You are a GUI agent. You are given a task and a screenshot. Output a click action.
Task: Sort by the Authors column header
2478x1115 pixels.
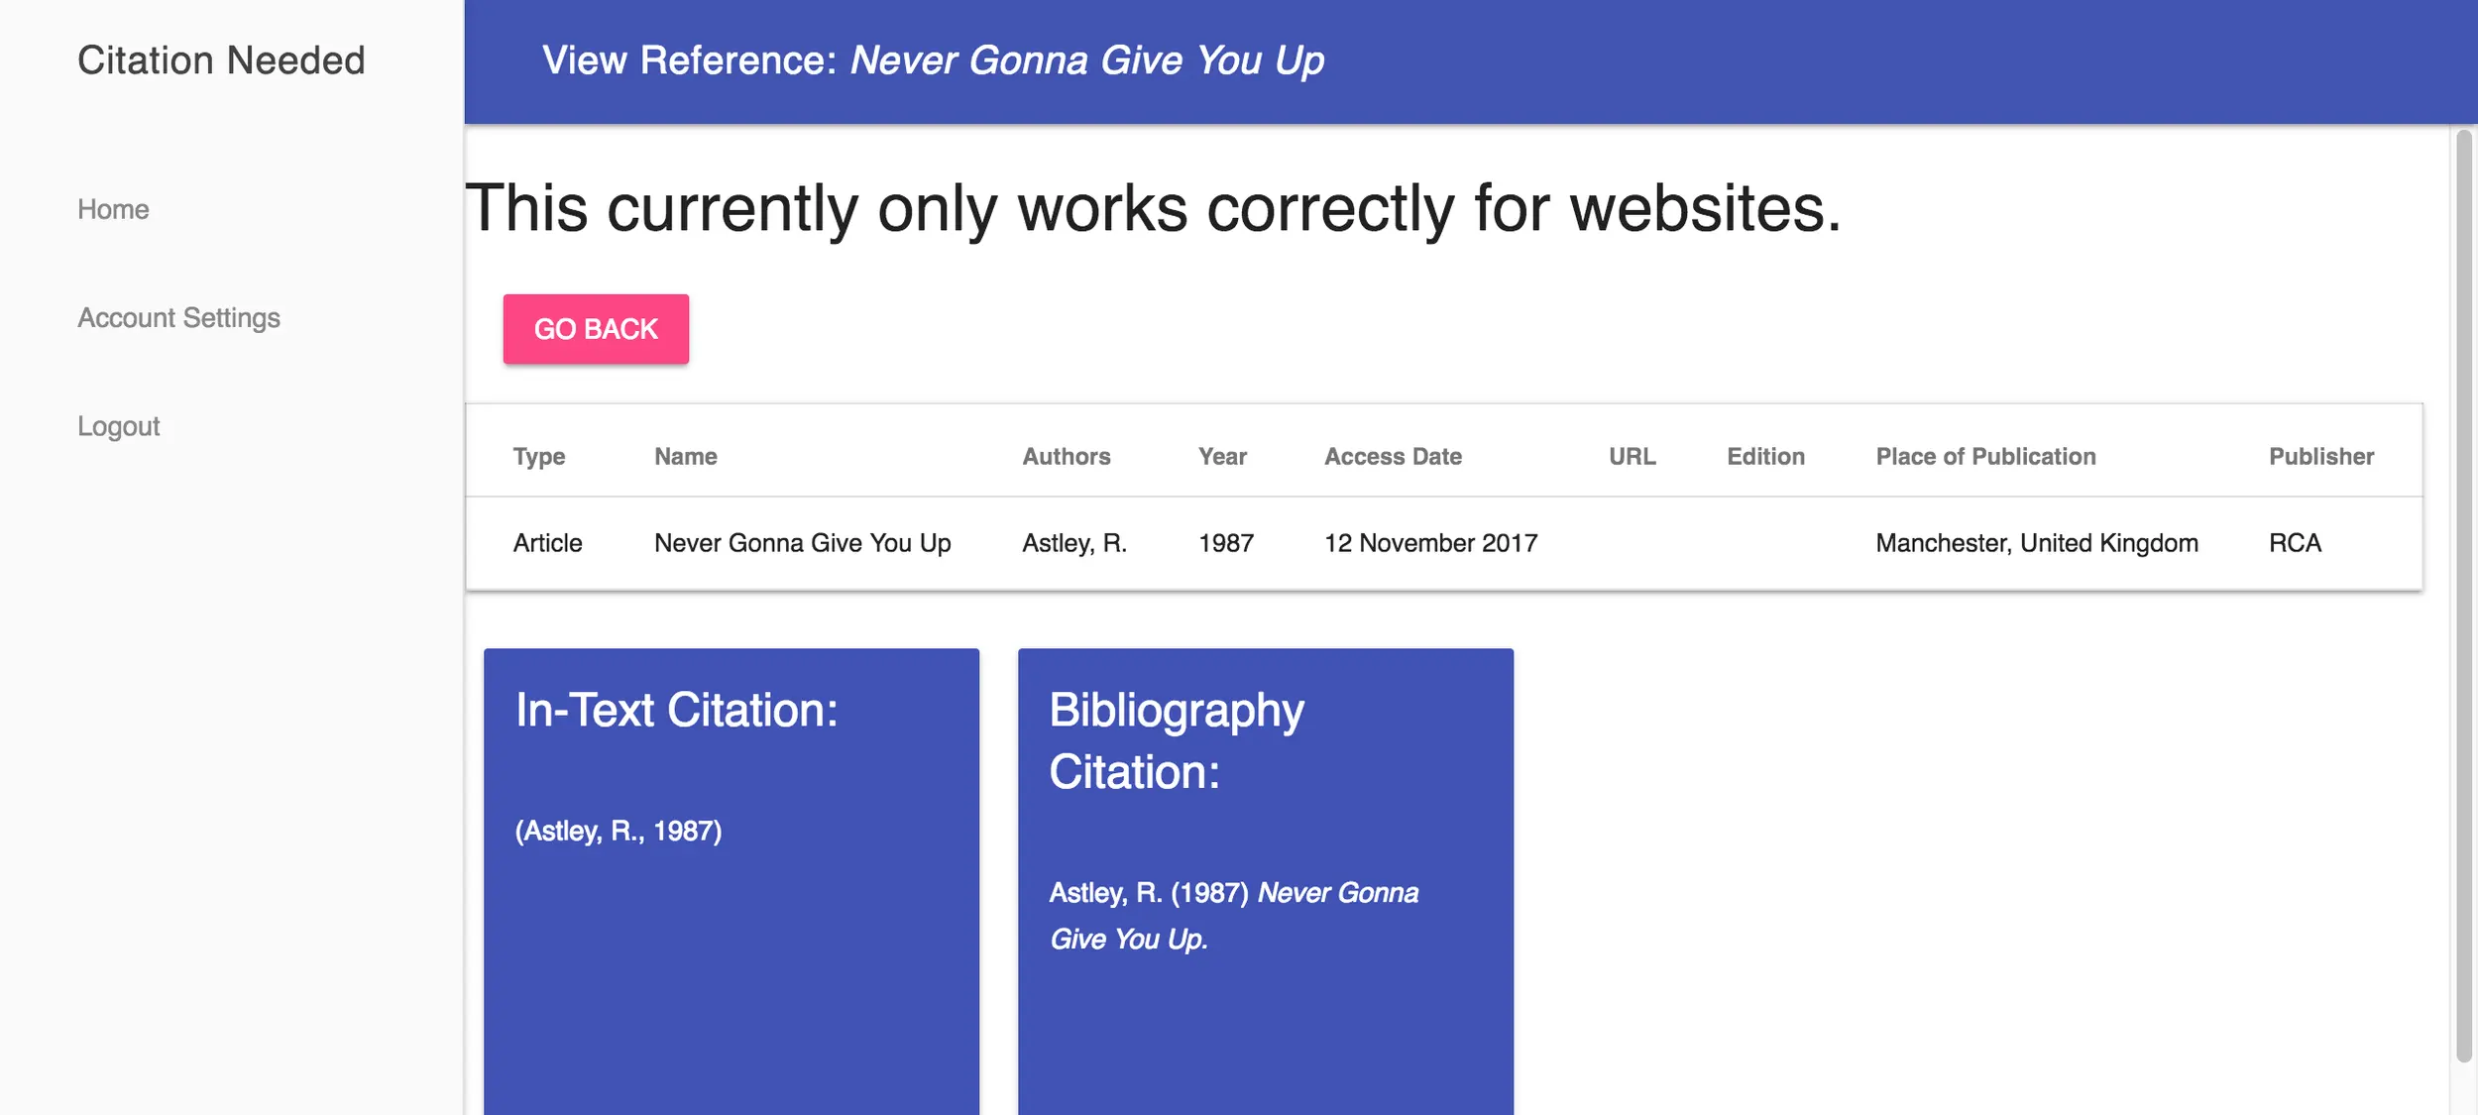pos(1066,456)
